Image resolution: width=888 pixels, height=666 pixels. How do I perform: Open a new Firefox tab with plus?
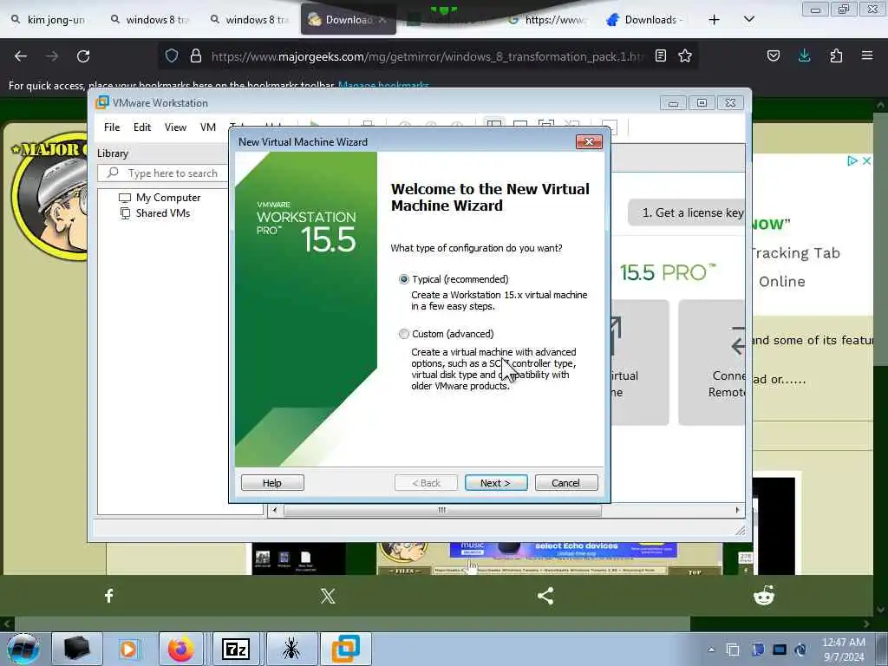(x=715, y=20)
